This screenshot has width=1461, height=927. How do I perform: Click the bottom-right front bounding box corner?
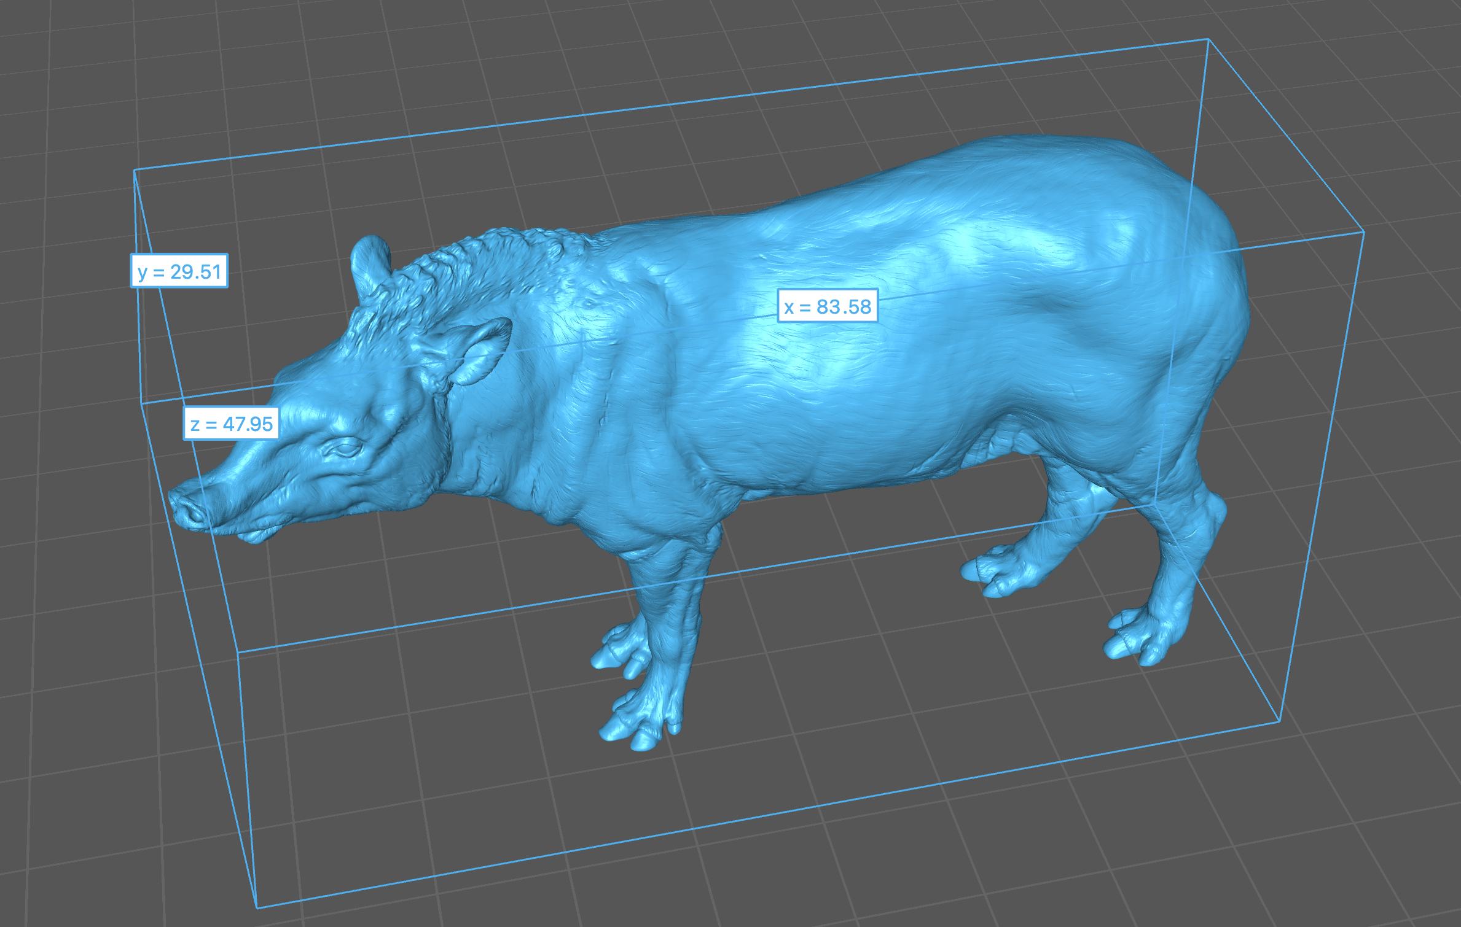coord(1280,721)
